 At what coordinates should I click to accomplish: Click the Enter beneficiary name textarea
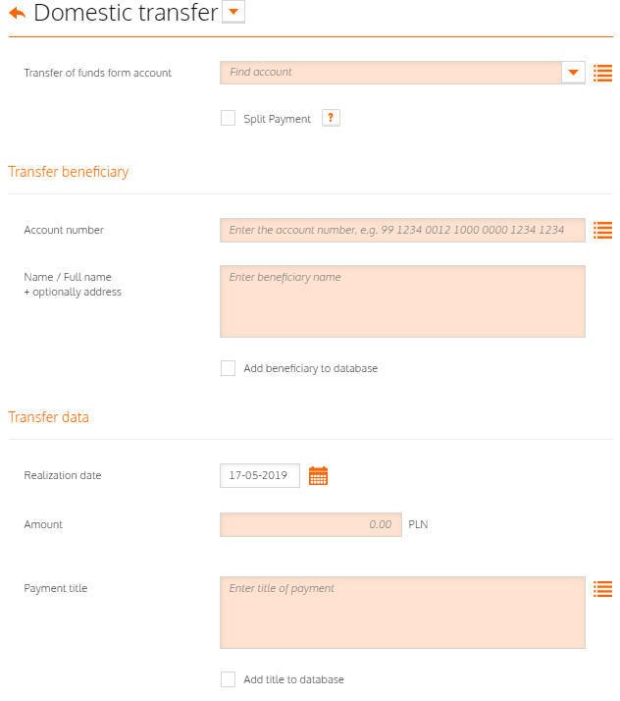coord(402,301)
